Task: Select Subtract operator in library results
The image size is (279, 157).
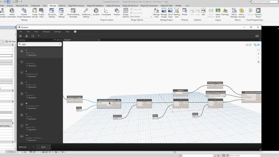Action: coord(40,63)
